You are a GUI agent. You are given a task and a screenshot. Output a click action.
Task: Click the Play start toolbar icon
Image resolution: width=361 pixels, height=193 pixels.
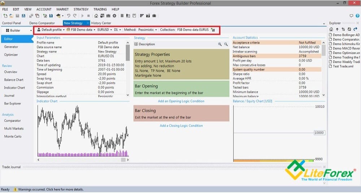click(x=82, y=16)
